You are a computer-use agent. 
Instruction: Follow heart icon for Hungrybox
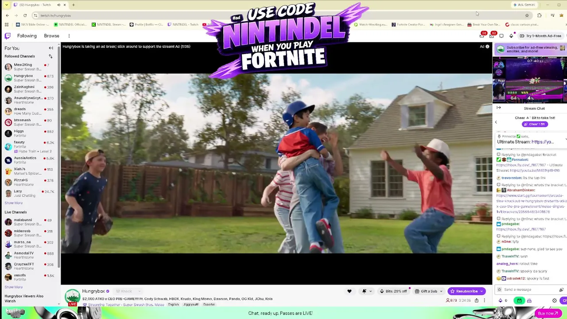click(349, 291)
